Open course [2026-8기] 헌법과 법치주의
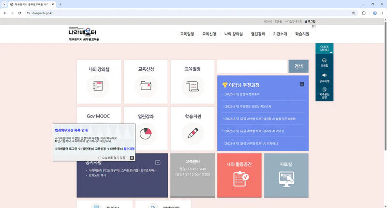The image size is (387, 208). tap(242, 94)
